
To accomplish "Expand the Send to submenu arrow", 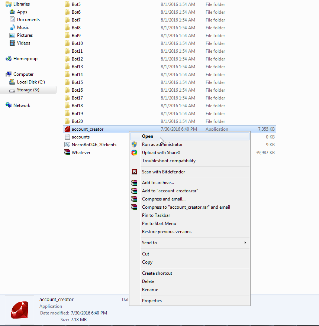I will (245, 242).
